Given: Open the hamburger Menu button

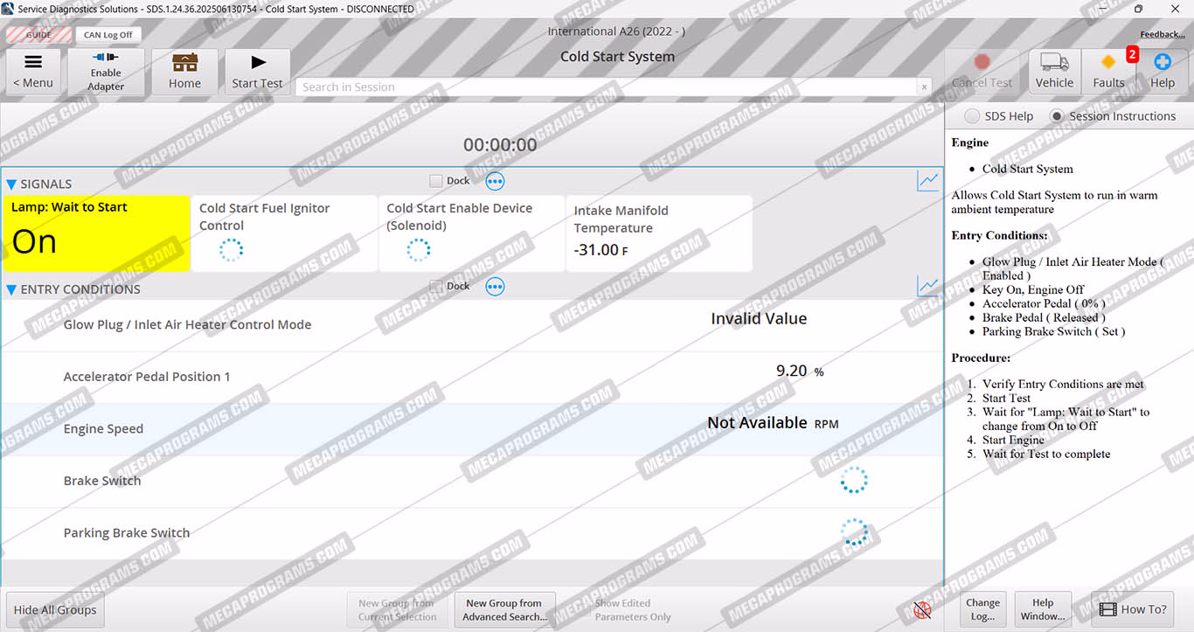Looking at the screenshot, I should click(x=33, y=71).
